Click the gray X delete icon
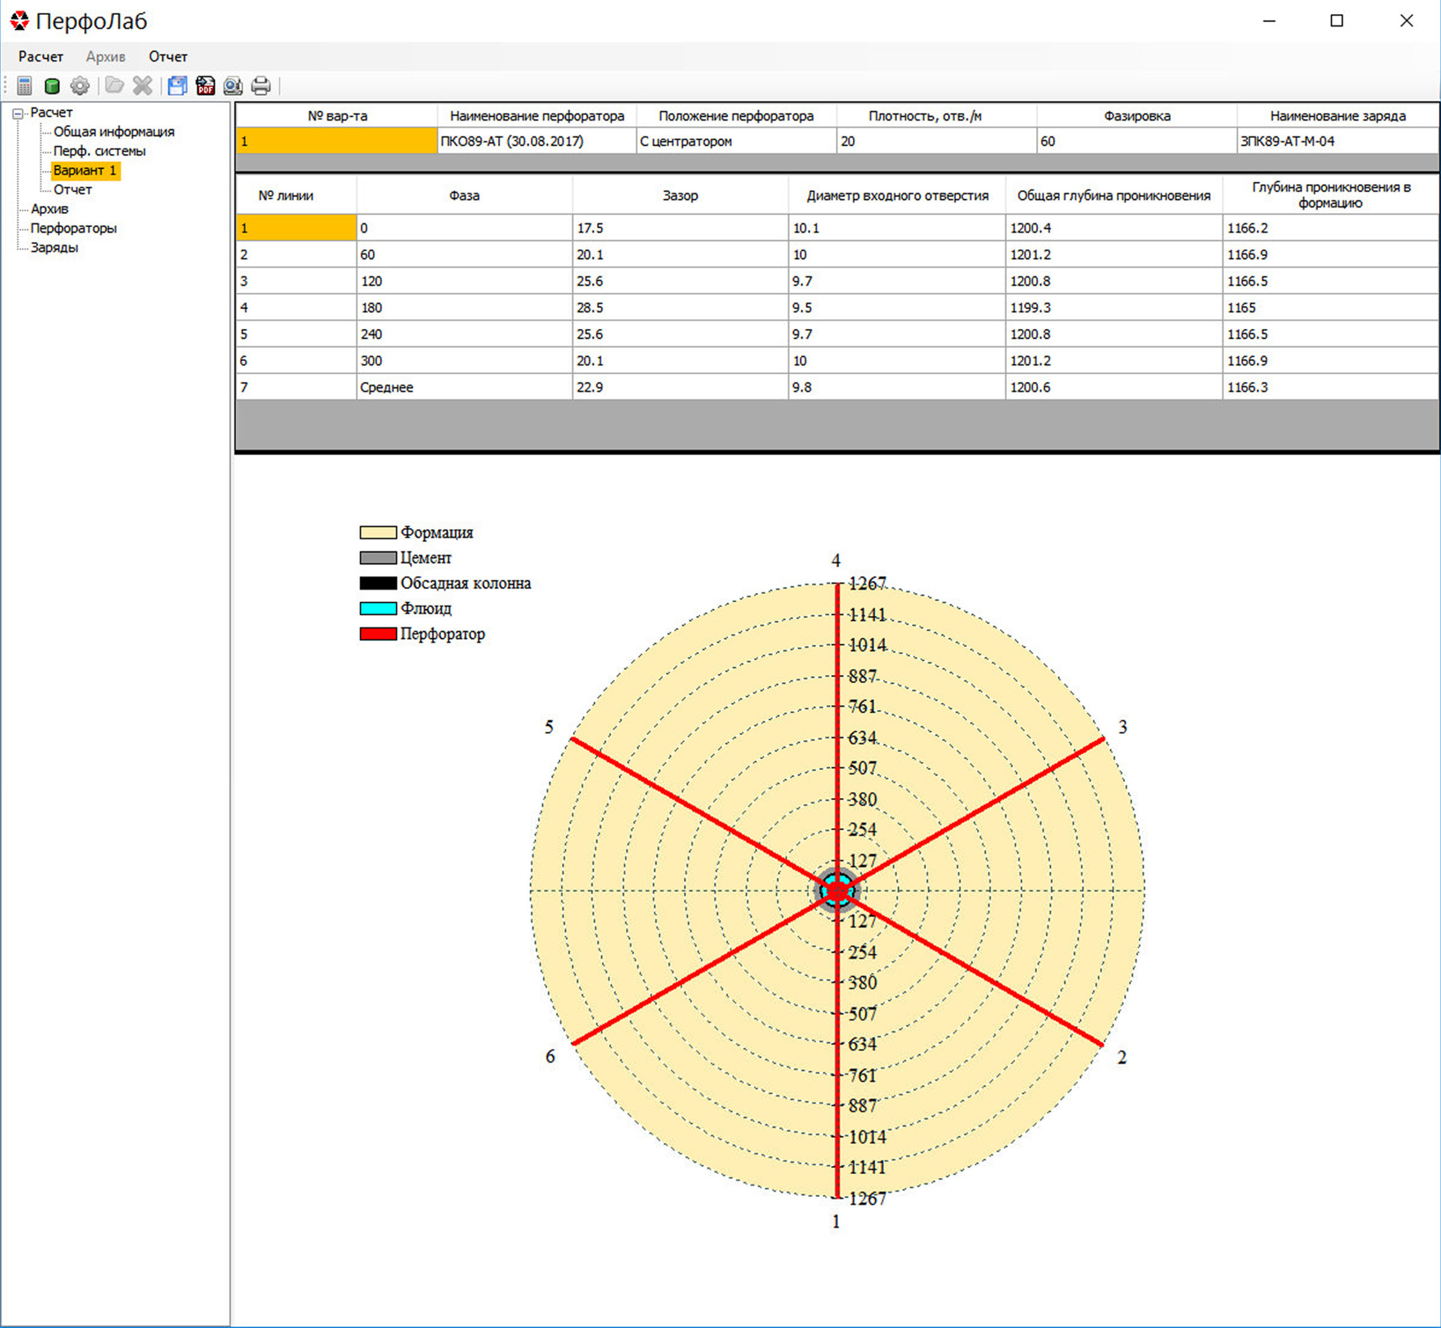This screenshot has height=1328, width=1441. pyautogui.click(x=142, y=86)
